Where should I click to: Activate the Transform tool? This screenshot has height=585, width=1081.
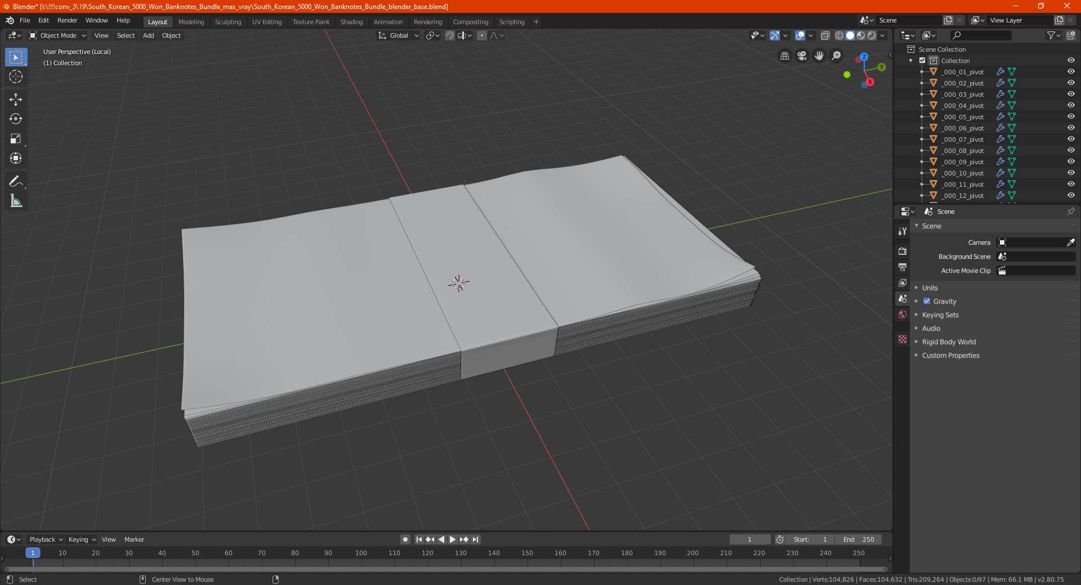[x=16, y=158]
